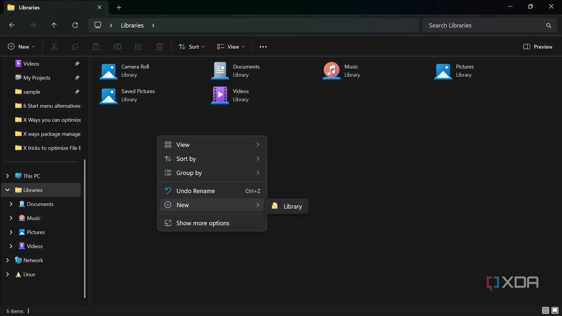Click the Paste clipboard icon
562x316 pixels.
coord(96,46)
